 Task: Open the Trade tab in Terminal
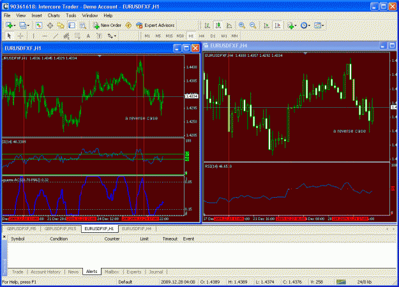(x=18, y=272)
